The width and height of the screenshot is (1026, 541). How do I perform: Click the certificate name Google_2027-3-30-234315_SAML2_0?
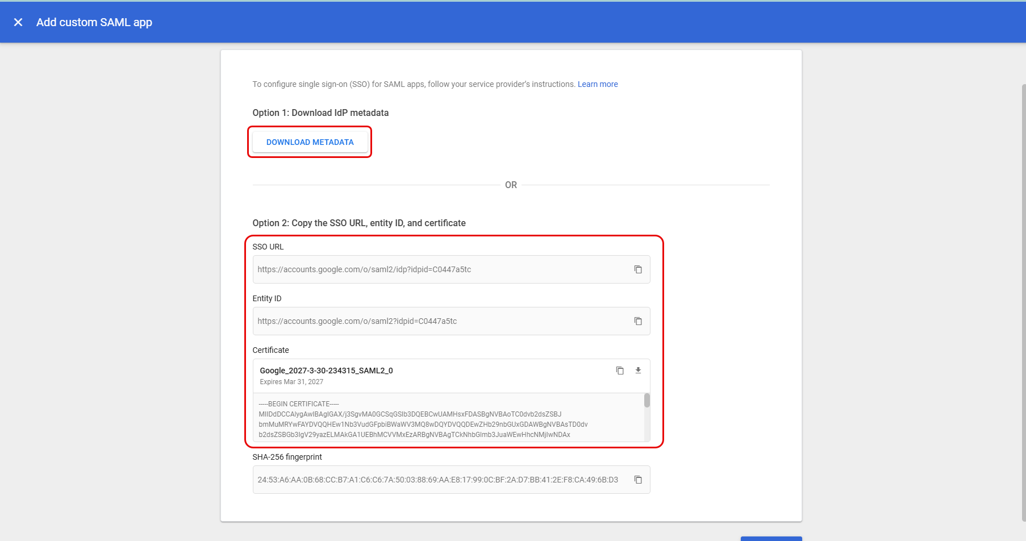pyautogui.click(x=326, y=371)
